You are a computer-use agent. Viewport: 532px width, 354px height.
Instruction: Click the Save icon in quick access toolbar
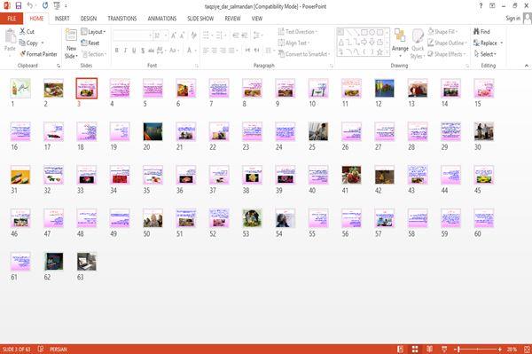point(19,6)
